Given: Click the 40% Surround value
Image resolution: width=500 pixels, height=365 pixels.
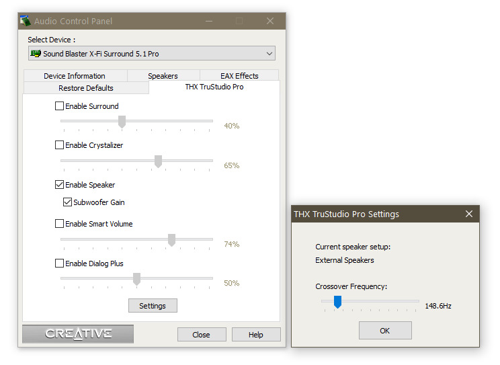Looking at the screenshot, I should tap(231, 126).
